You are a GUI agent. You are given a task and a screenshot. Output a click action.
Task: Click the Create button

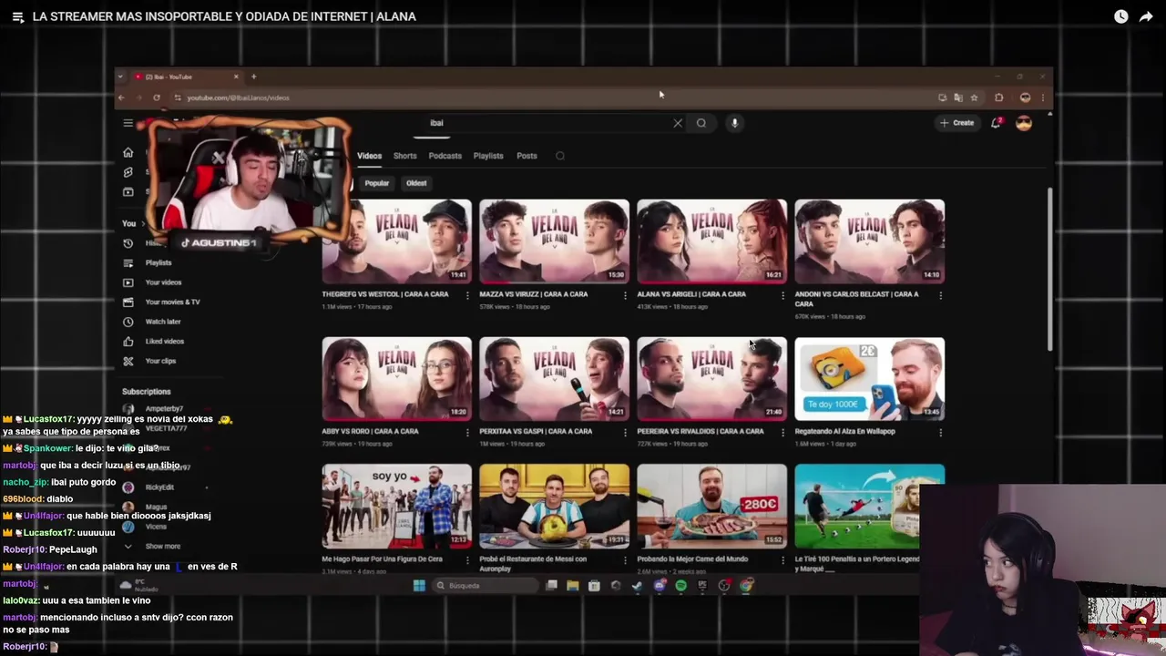pos(957,123)
